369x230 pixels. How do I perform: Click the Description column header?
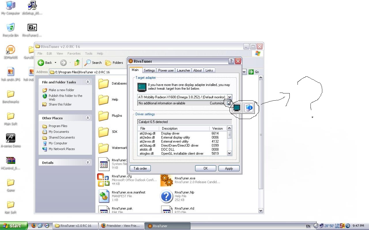click(x=184, y=129)
